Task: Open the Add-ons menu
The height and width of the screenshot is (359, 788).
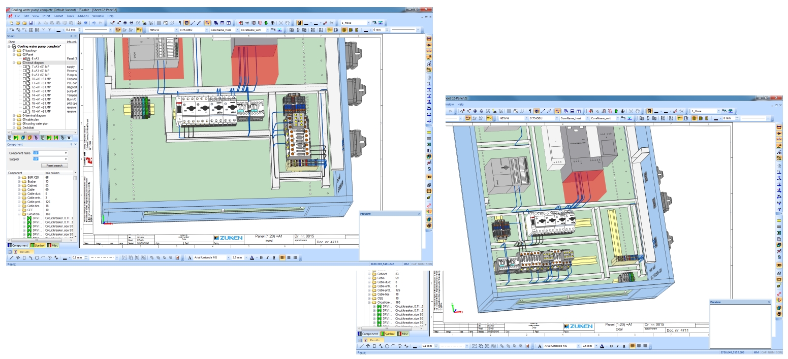Action: (x=83, y=16)
